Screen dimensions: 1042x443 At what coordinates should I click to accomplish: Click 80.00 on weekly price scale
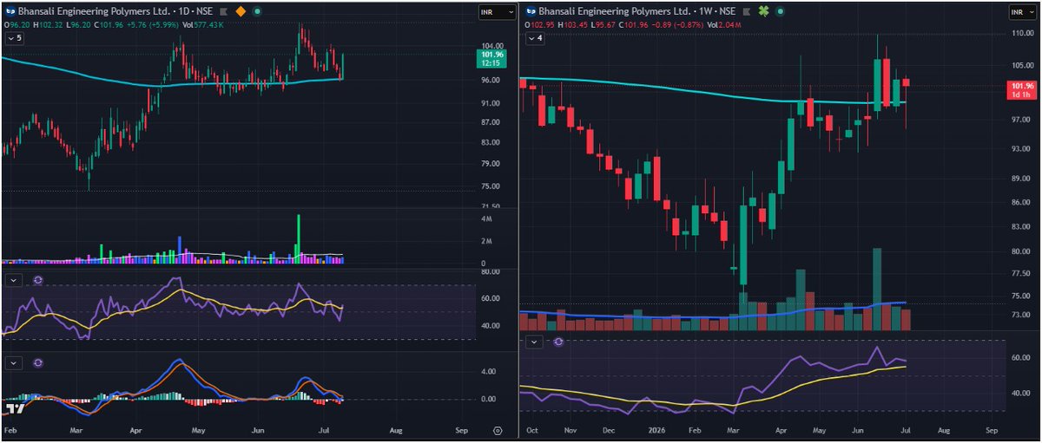click(1020, 251)
